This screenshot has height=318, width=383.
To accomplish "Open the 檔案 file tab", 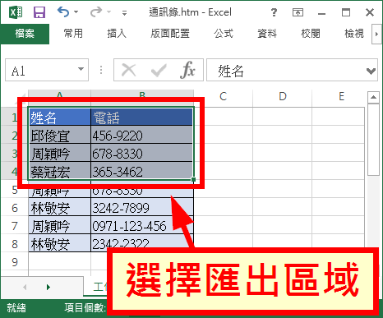I will (25, 34).
